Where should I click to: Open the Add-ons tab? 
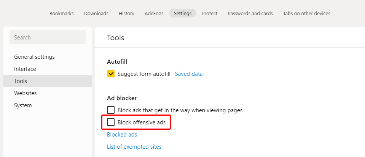tap(154, 13)
